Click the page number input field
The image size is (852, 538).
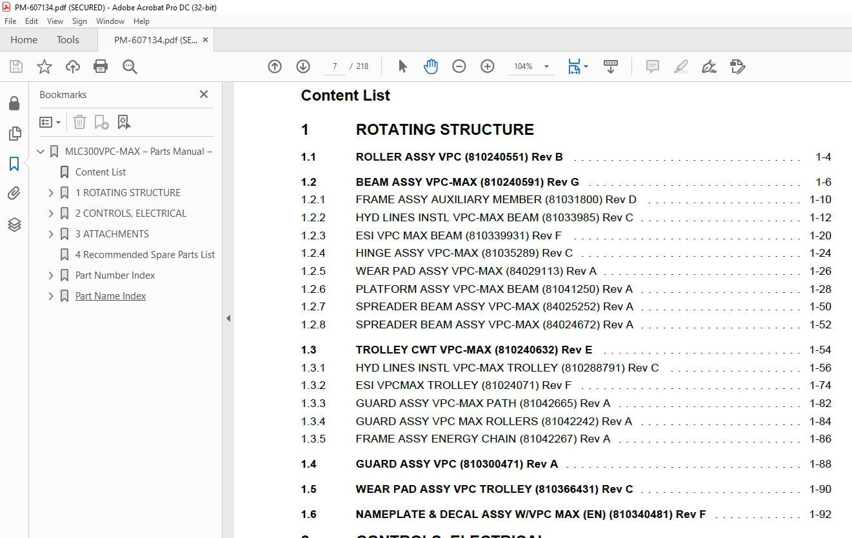[x=335, y=66]
